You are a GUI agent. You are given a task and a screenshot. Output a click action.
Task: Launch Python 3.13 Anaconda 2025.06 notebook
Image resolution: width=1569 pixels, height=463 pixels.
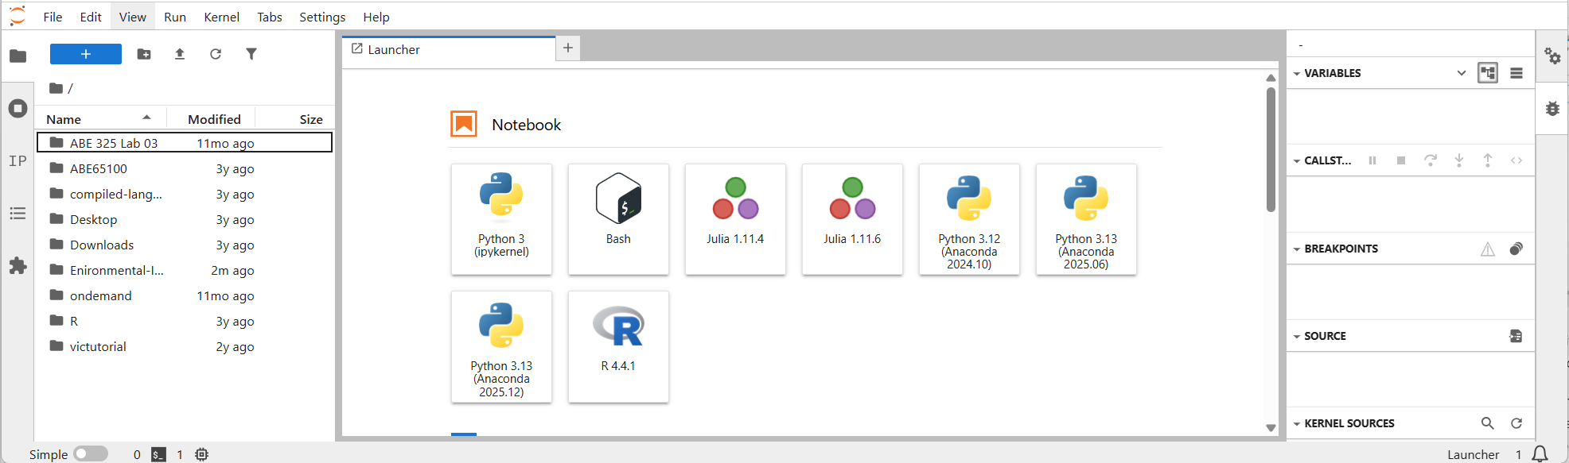[1086, 219]
